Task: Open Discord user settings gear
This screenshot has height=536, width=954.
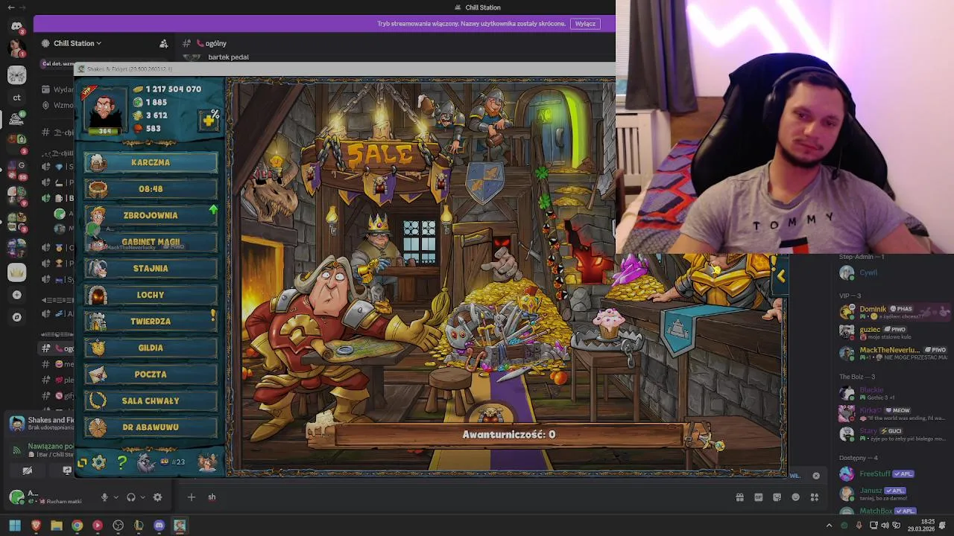Action: (157, 497)
